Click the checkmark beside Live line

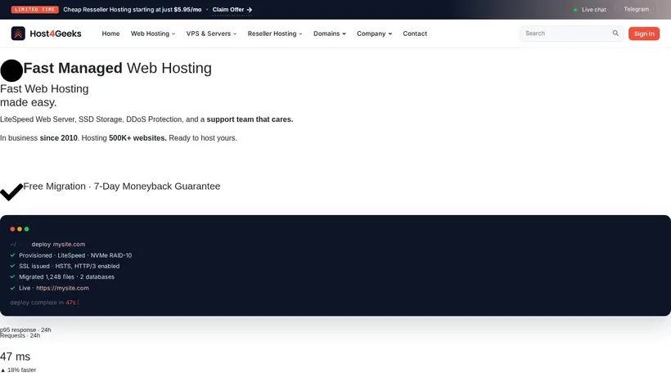pyautogui.click(x=12, y=288)
